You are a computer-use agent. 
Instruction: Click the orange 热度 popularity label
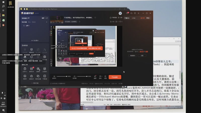click(142, 18)
